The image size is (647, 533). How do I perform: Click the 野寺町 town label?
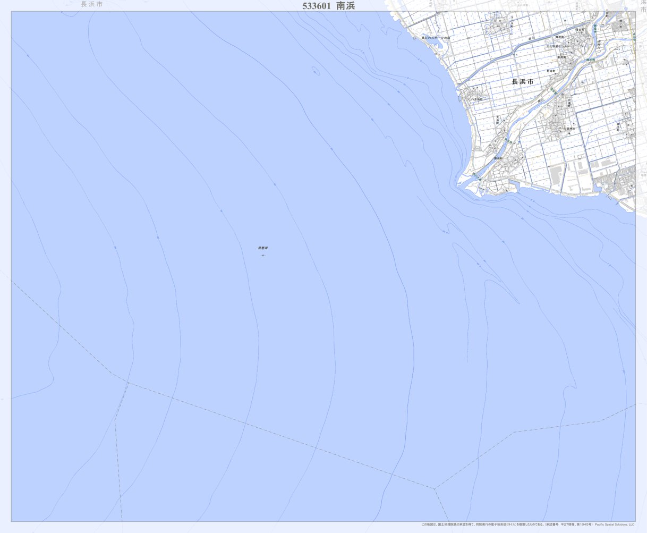point(551,70)
